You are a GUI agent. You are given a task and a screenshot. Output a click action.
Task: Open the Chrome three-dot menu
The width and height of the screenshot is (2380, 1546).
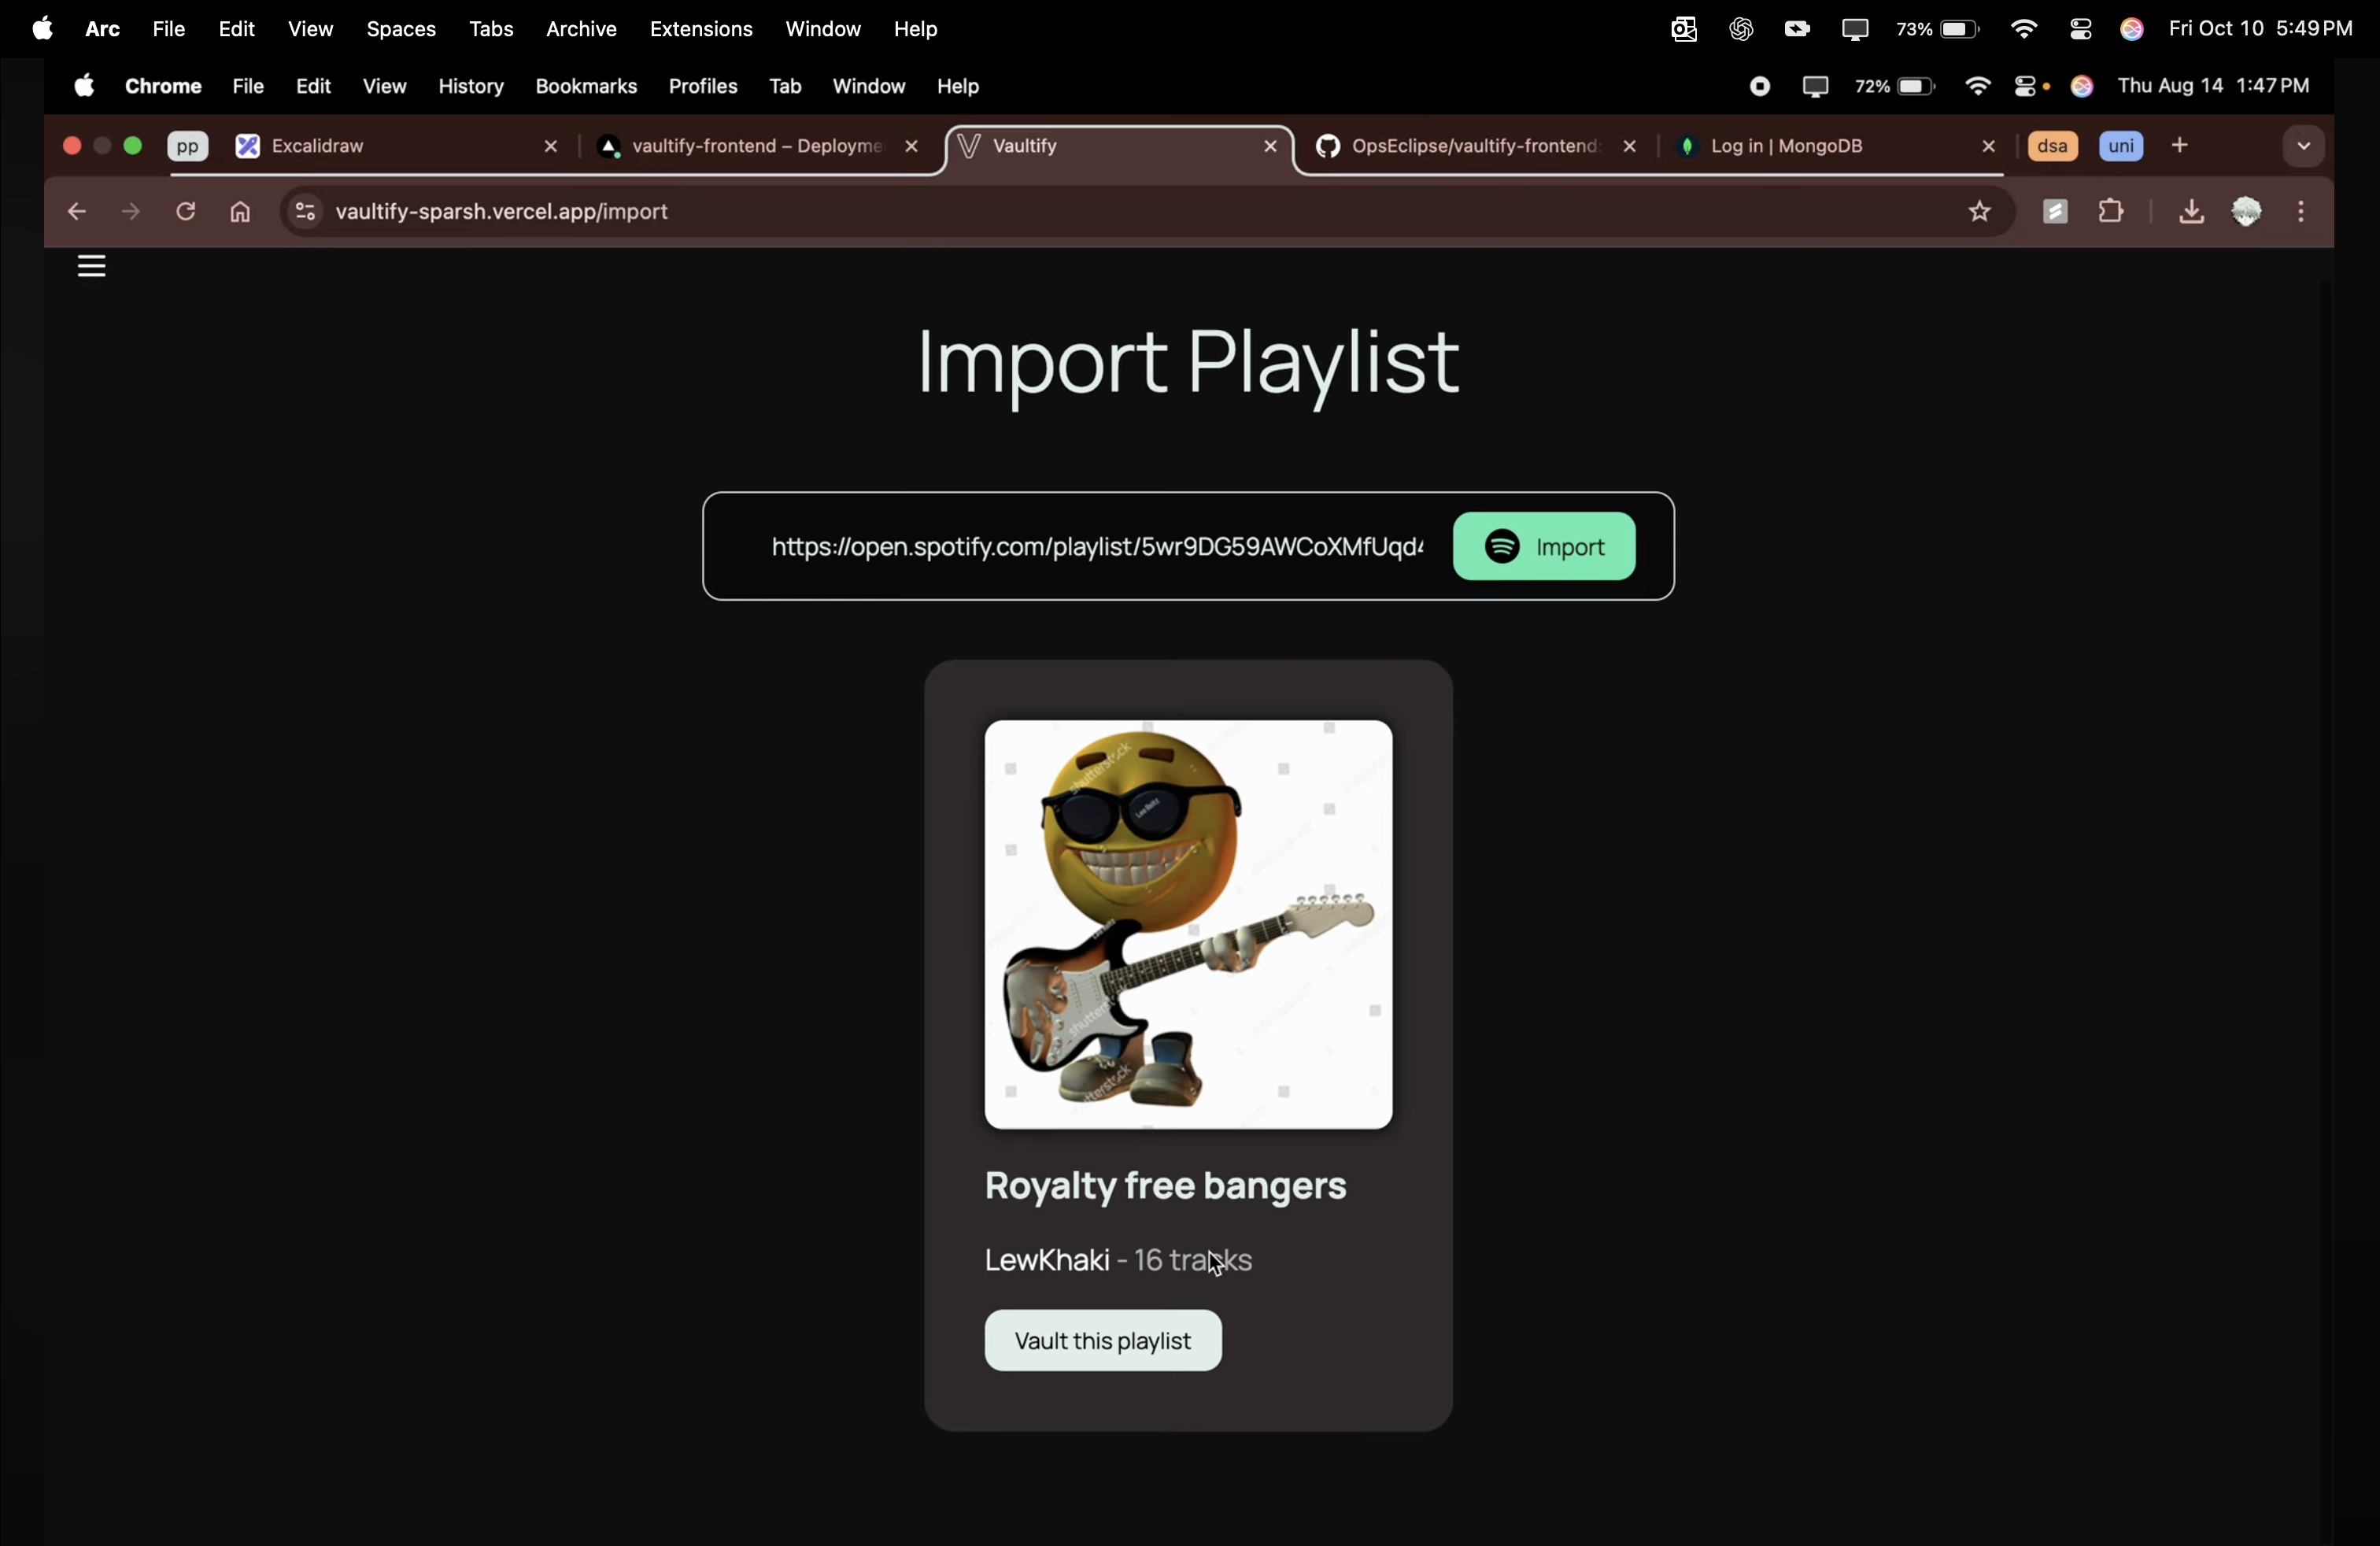2301,212
